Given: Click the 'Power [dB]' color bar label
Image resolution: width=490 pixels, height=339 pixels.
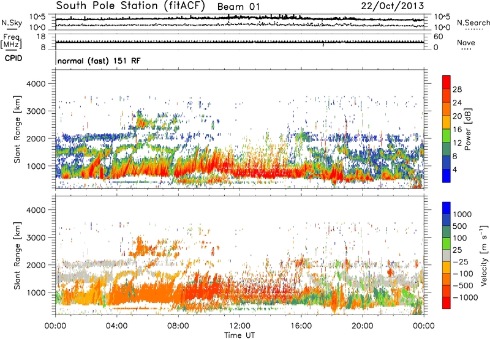Looking at the screenshot, I should 467,129.
